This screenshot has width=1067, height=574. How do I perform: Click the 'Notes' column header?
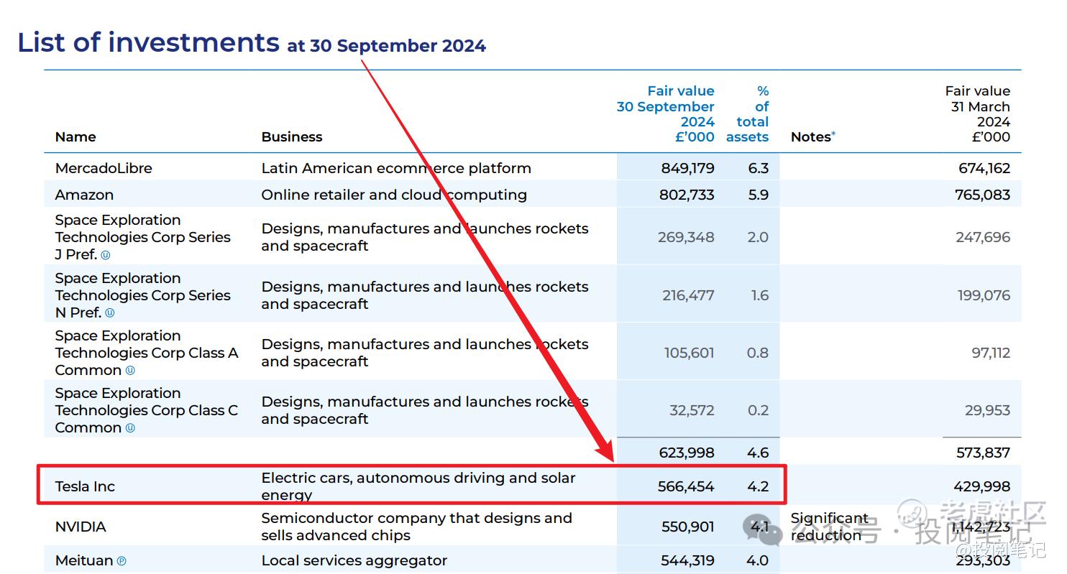(810, 136)
